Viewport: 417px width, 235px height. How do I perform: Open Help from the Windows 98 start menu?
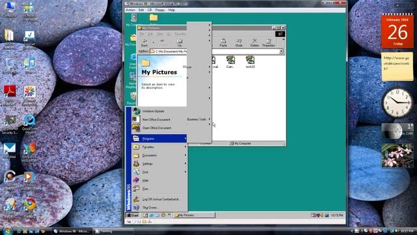[x=159, y=180]
